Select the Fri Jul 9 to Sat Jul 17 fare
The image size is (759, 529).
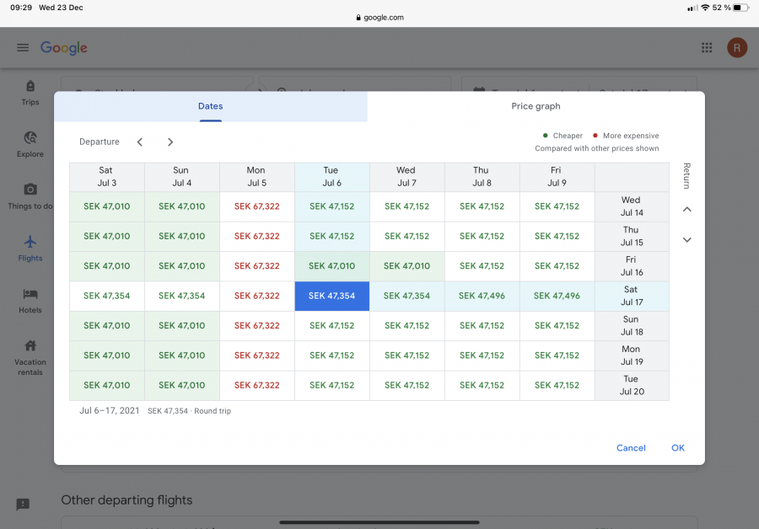tap(557, 296)
